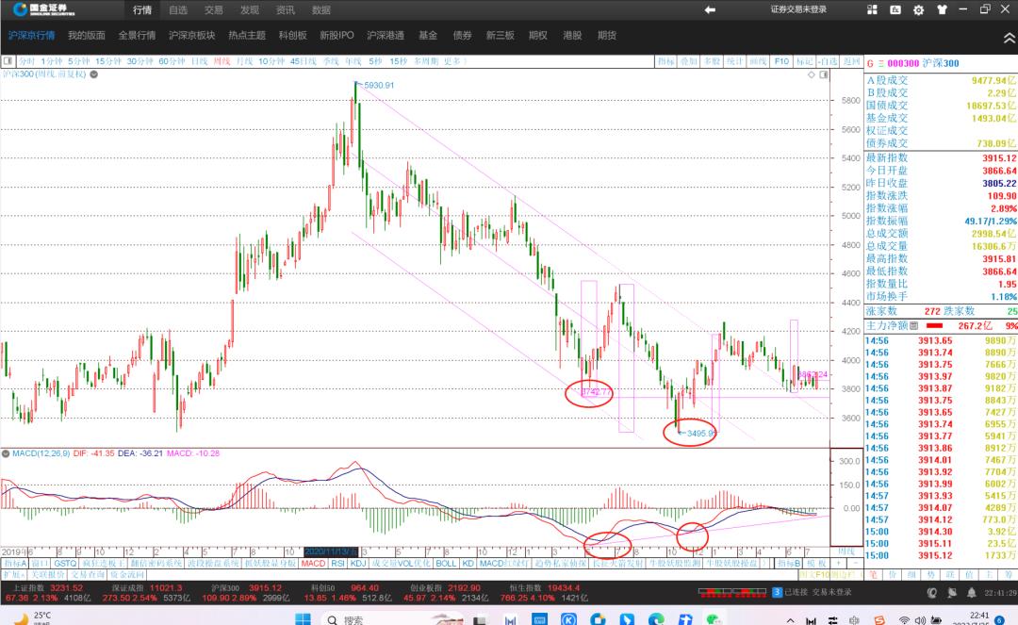
Task: Click the 证券交易未登录 login link
Action: [x=797, y=9]
